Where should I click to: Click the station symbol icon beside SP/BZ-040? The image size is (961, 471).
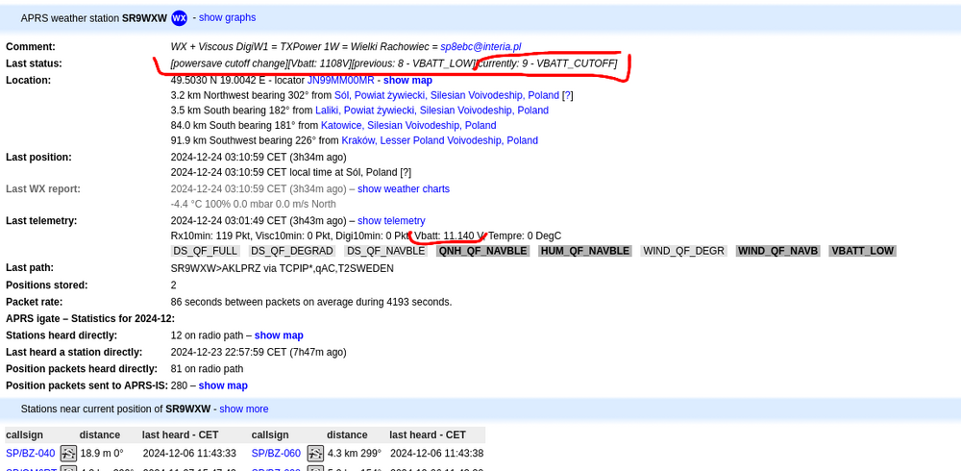click(x=68, y=454)
